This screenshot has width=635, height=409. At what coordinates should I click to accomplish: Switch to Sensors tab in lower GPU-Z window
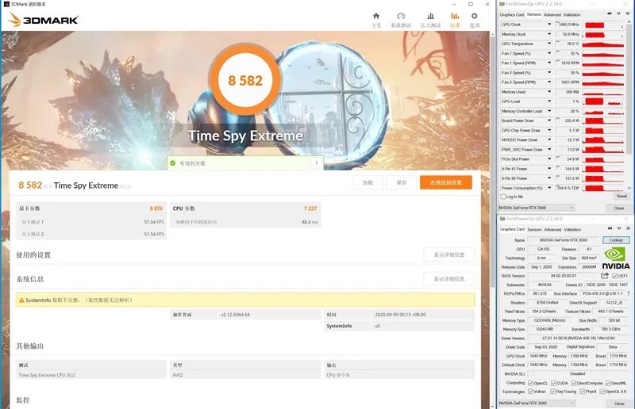(534, 229)
